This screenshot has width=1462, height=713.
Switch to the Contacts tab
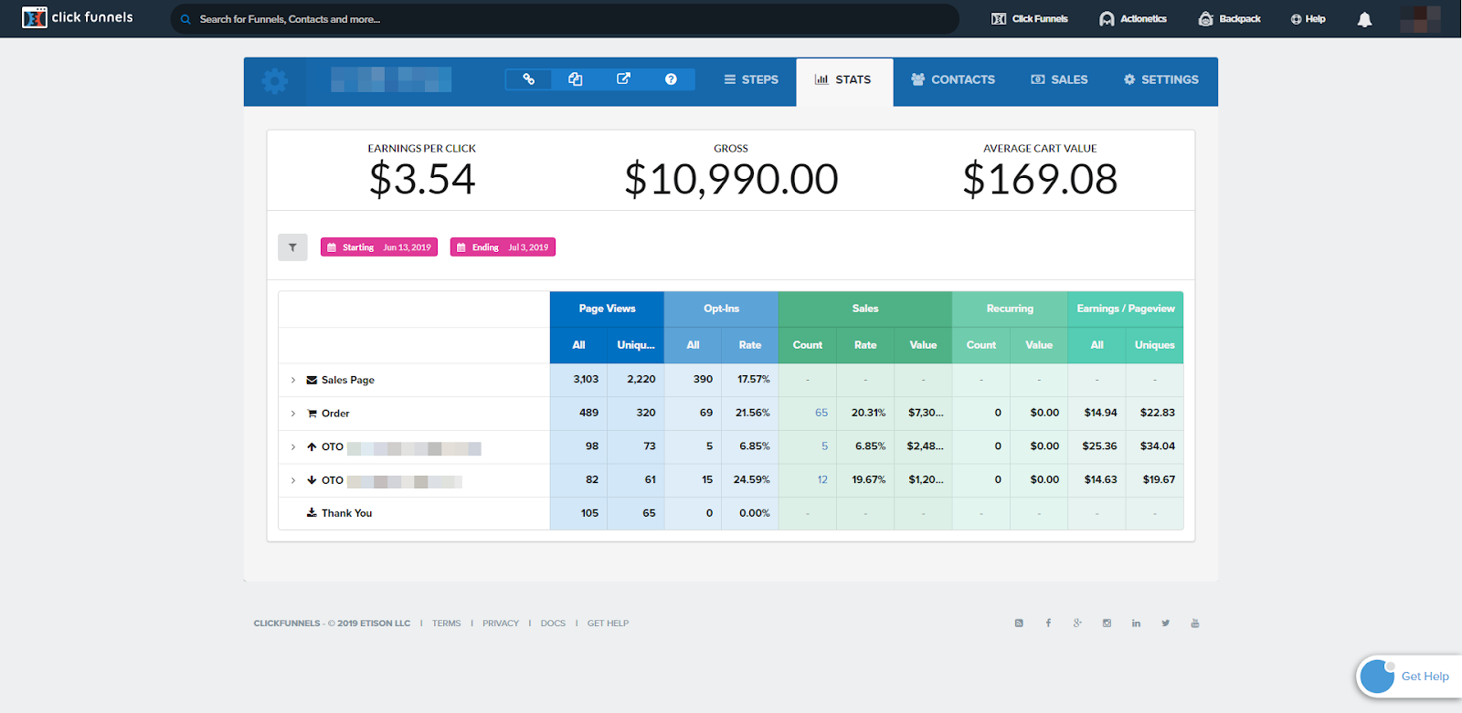click(x=953, y=80)
